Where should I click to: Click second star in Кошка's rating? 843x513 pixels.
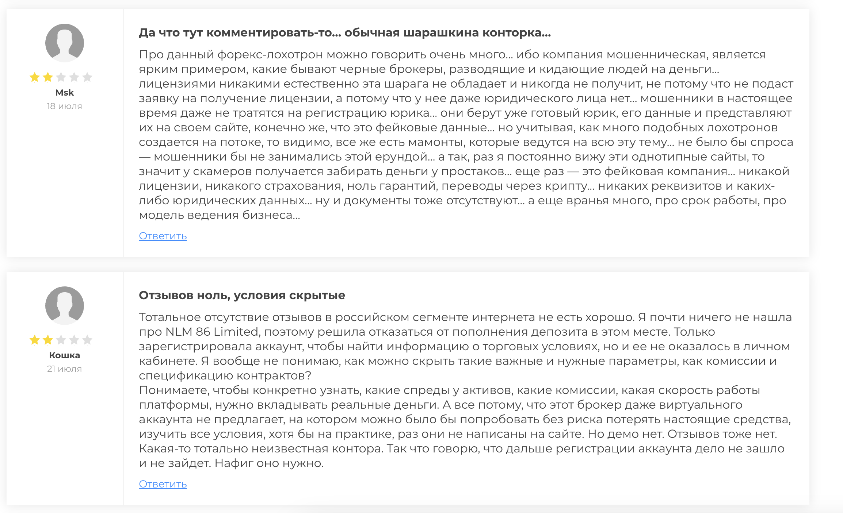[48, 340]
